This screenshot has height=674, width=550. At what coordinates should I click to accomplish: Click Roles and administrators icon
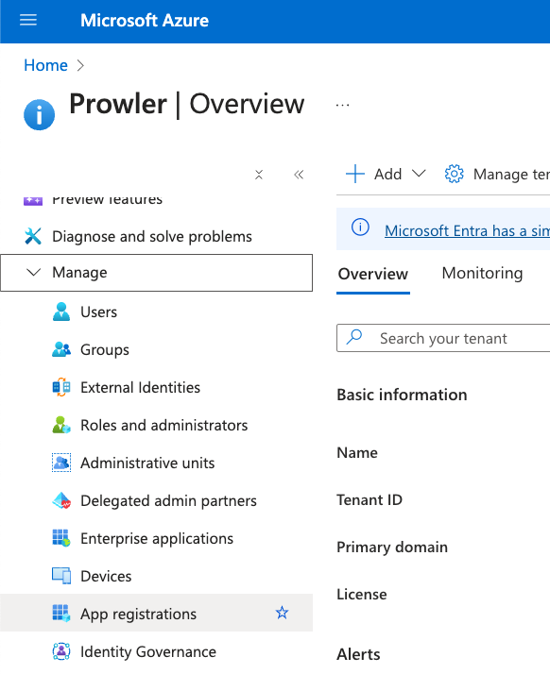click(61, 425)
